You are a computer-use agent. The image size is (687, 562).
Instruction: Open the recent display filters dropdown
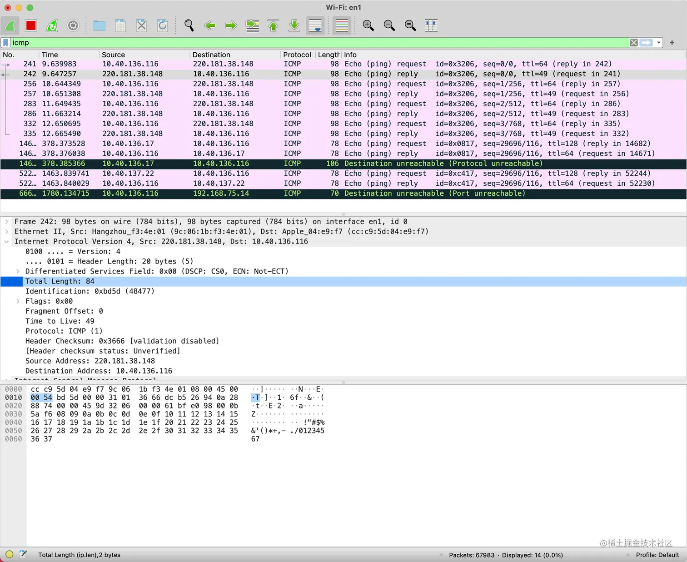(658, 43)
